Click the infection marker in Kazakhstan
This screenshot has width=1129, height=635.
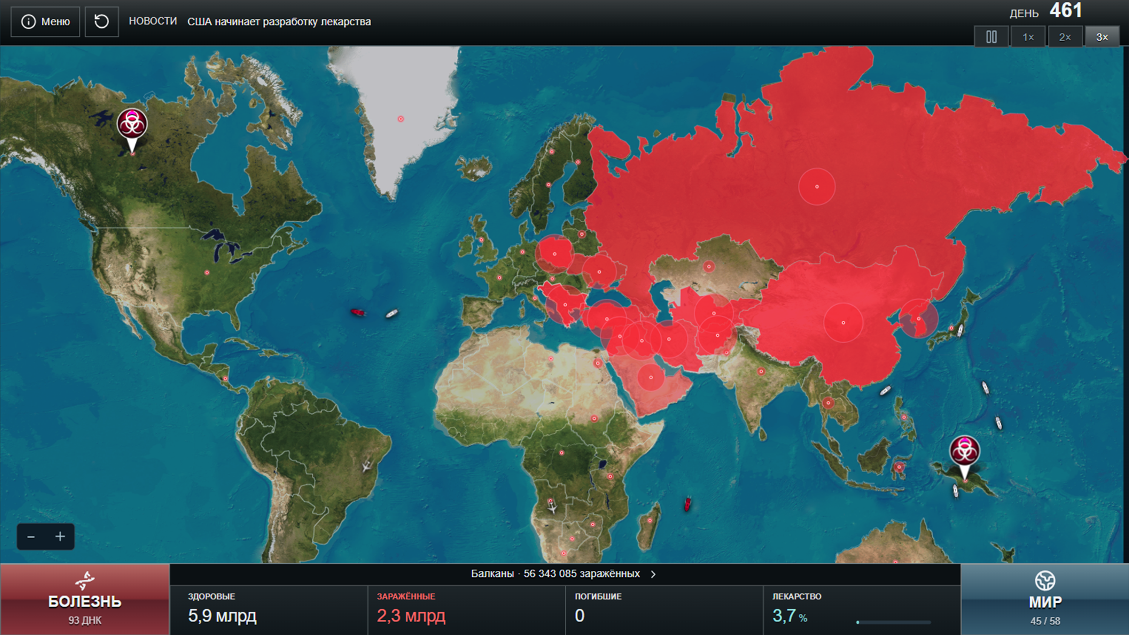(x=709, y=267)
